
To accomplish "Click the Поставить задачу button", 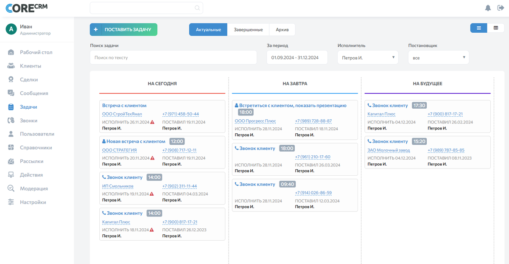I will tap(123, 29).
